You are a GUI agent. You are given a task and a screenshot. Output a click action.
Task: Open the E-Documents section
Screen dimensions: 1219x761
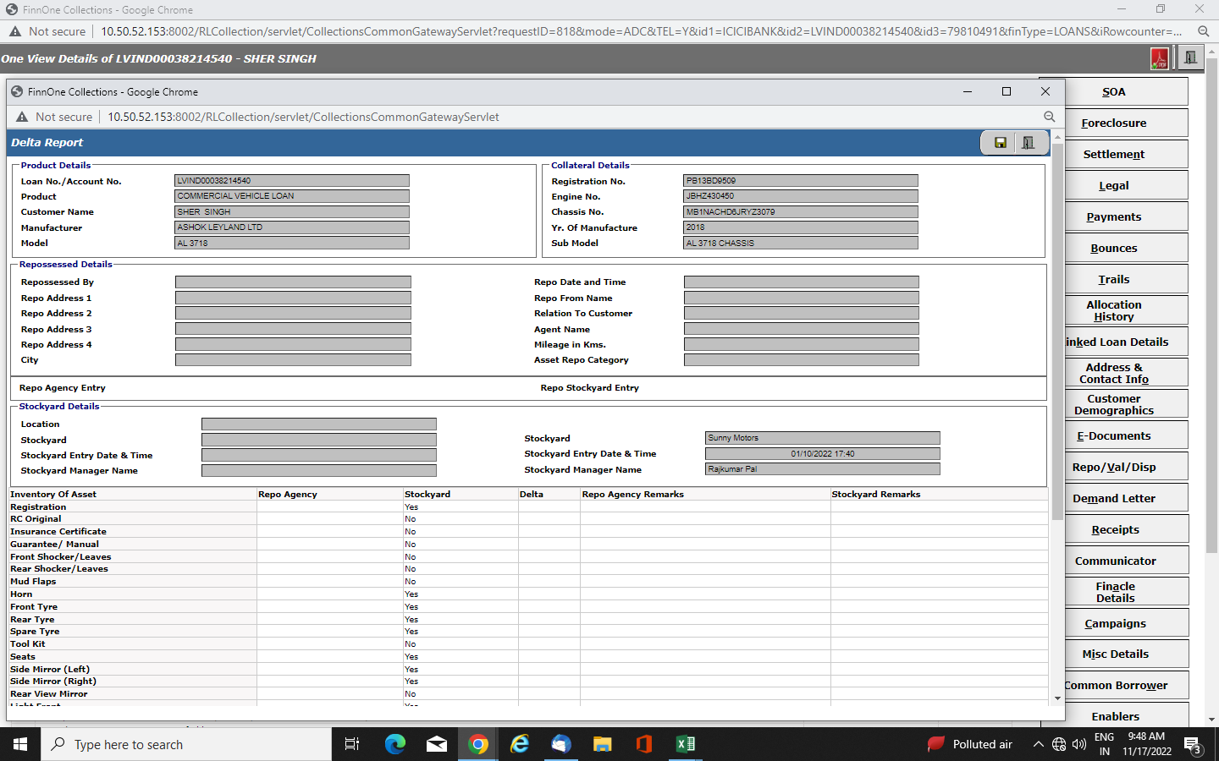click(x=1113, y=436)
